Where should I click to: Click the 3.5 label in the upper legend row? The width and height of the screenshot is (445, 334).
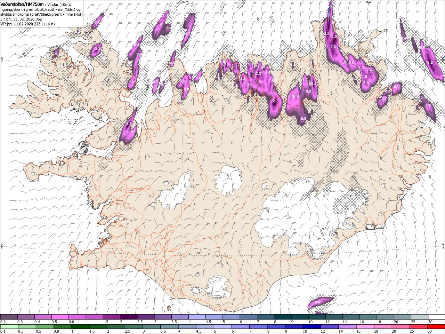174,322
